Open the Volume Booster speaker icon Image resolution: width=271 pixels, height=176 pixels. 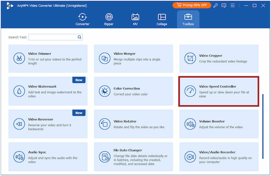(x=190, y=124)
